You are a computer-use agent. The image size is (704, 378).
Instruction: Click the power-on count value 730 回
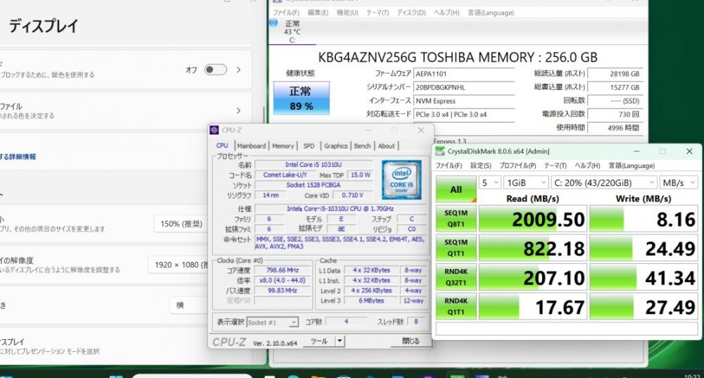click(614, 115)
